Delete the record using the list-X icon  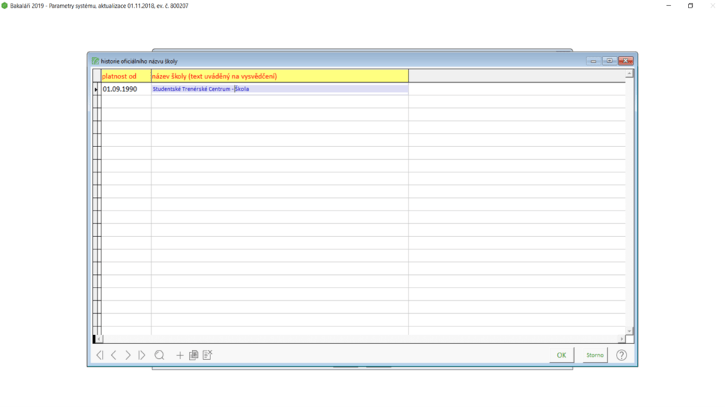click(x=207, y=355)
